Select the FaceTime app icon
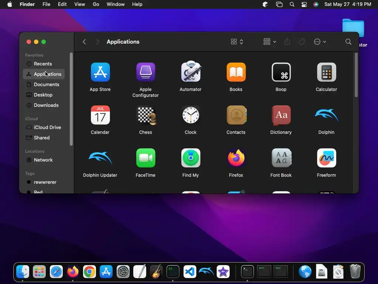The height and width of the screenshot is (284, 378). point(145,158)
